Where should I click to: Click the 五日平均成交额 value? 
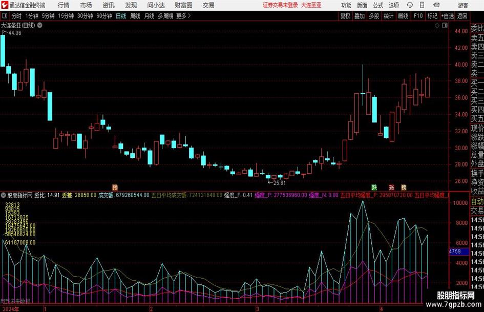point(187,195)
